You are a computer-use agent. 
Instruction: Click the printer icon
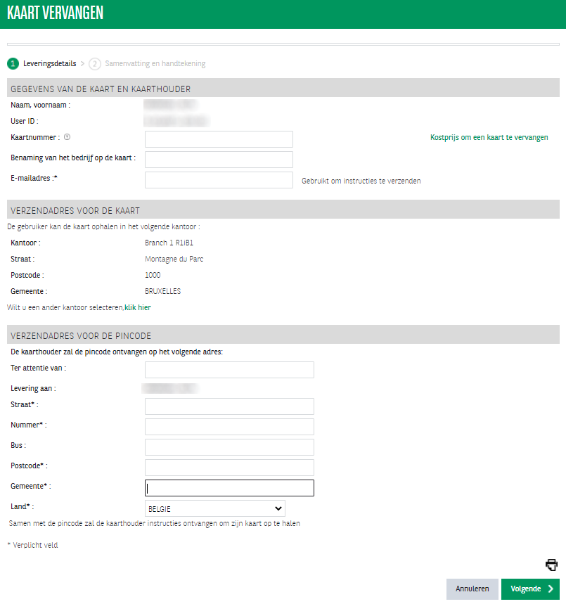551,565
